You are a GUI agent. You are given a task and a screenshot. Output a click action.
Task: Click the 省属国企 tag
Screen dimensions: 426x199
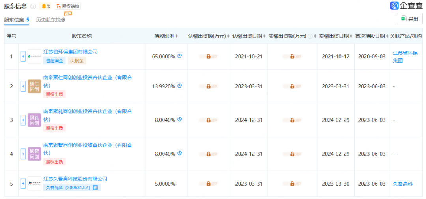54,61
